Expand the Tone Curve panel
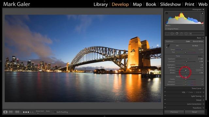 [x=203, y=88]
